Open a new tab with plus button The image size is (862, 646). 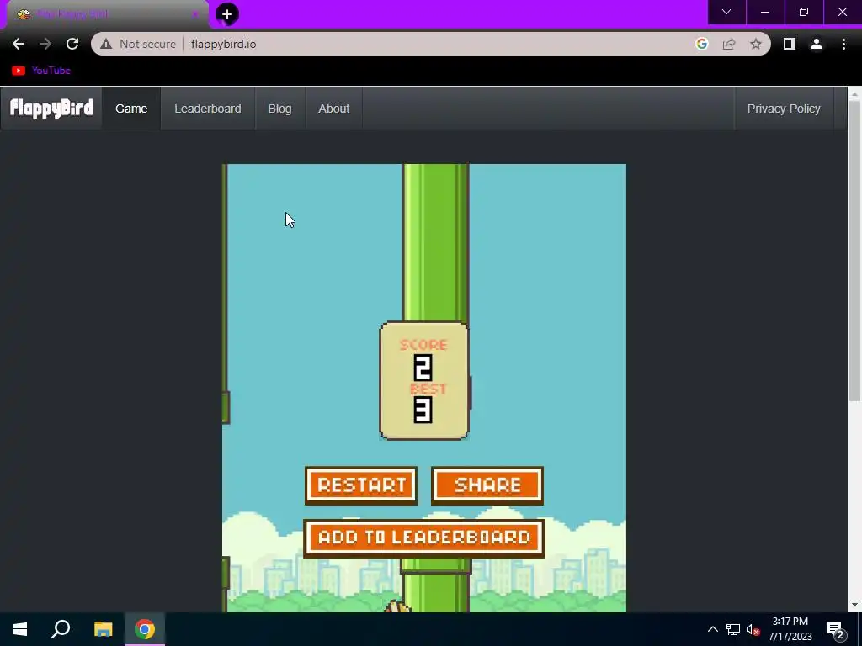227,14
